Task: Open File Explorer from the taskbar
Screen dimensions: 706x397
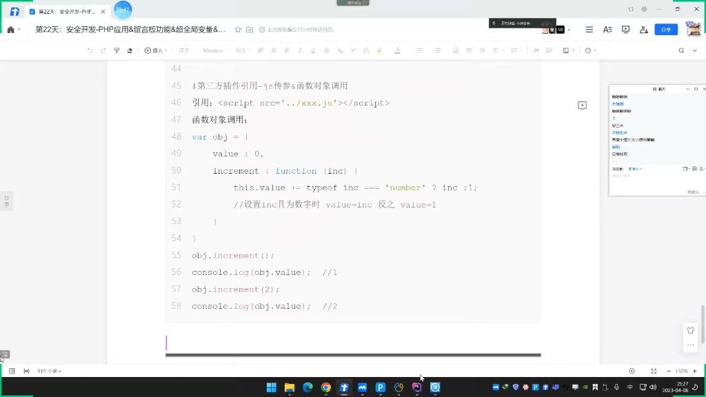Action: click(x=290, y=387)
